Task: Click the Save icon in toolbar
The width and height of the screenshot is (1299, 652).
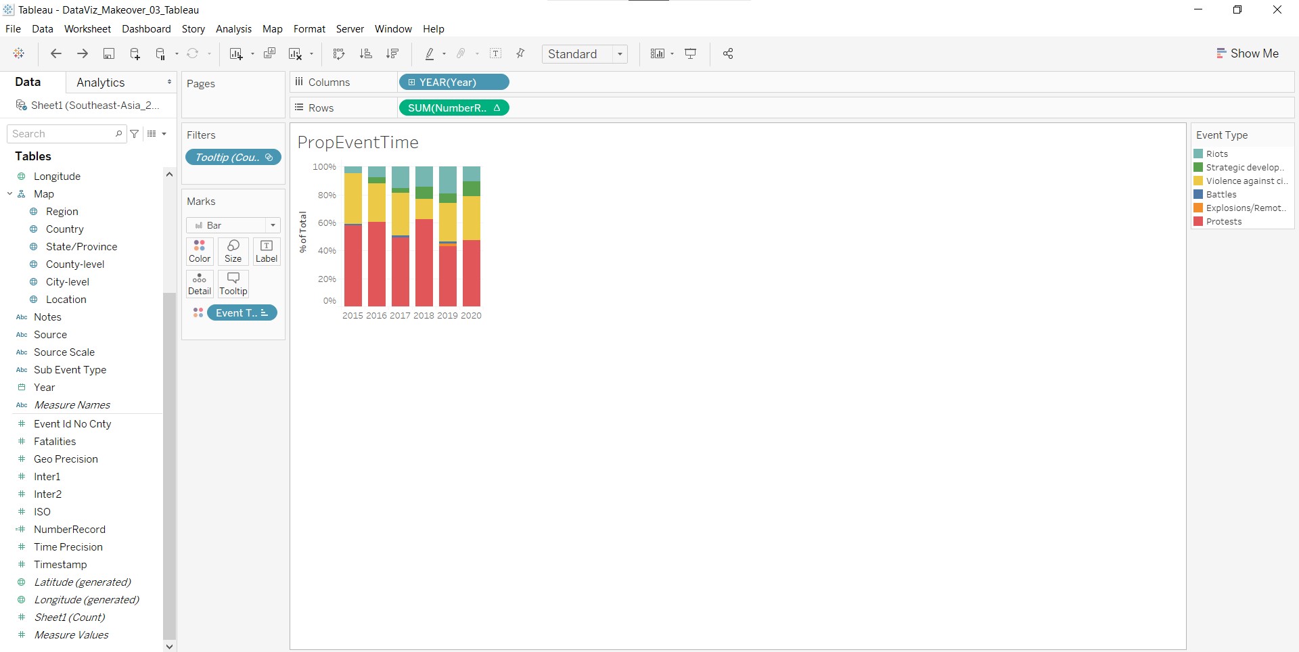Action: pyautogui.click(x=108, y=54)
